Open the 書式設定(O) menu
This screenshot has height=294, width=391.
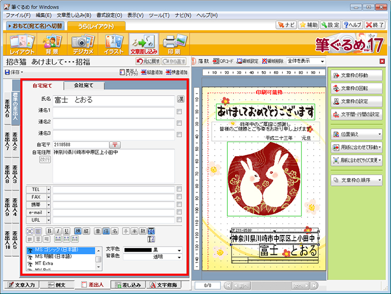tap(109, 16)
